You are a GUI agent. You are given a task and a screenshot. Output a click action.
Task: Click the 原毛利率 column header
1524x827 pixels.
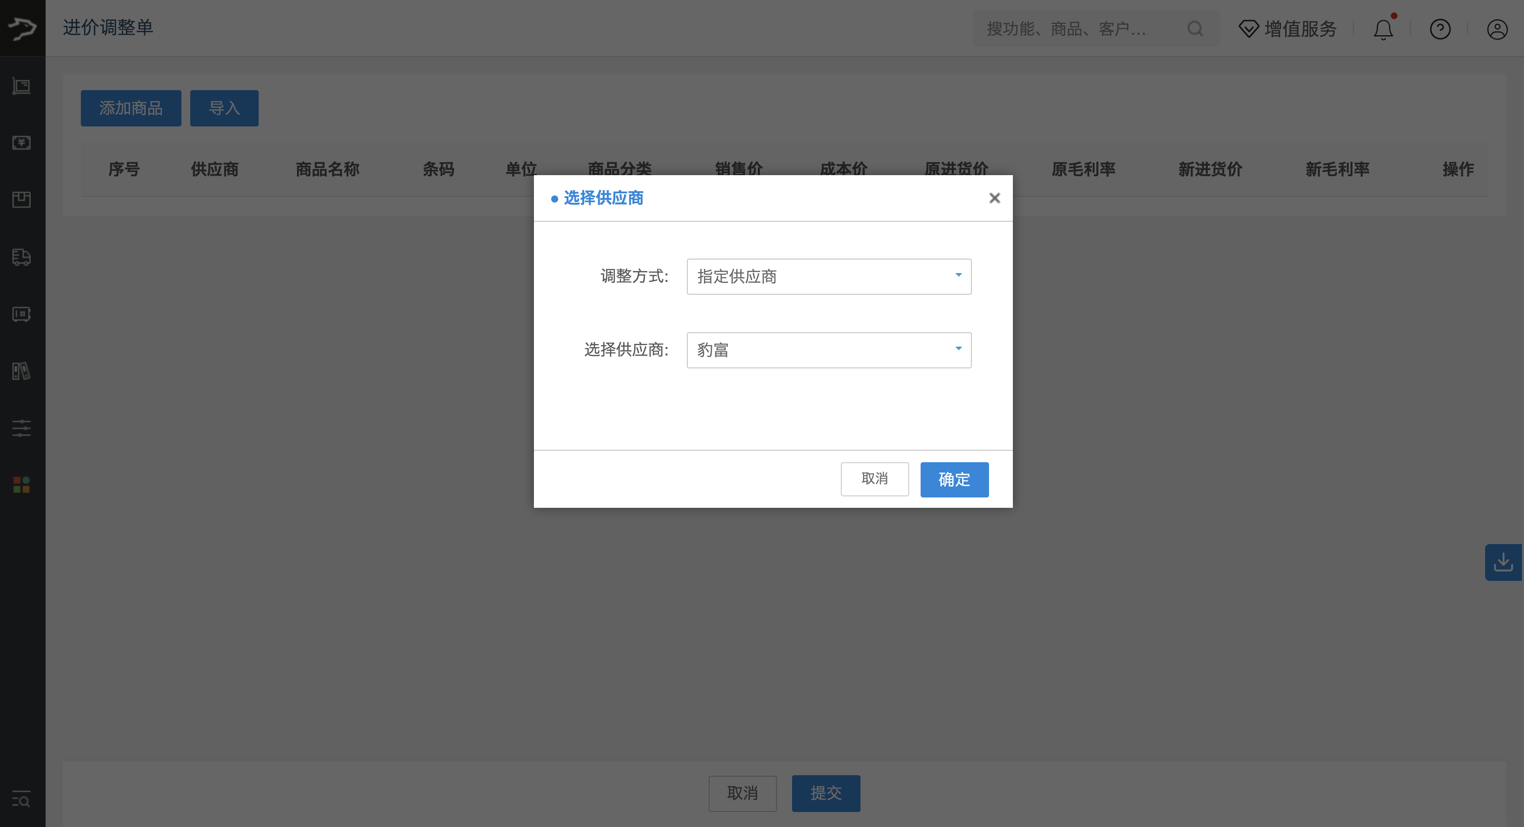1083,169
